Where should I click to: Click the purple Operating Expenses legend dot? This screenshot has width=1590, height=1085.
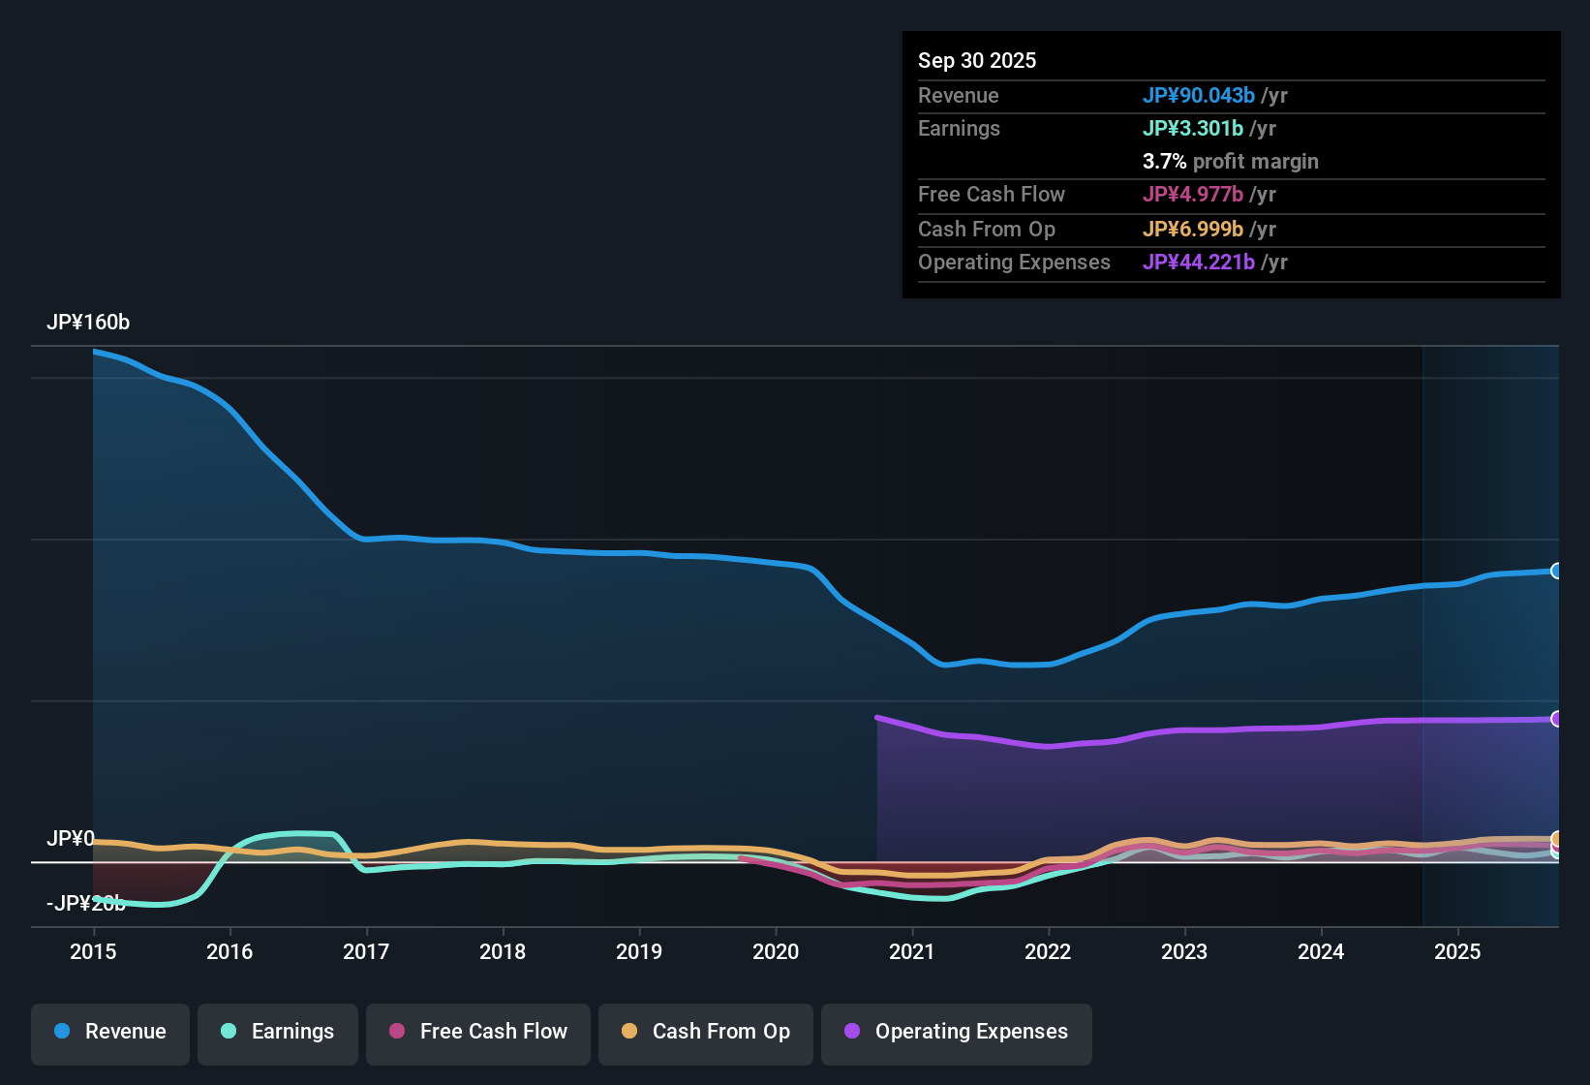click(852, 1032)
